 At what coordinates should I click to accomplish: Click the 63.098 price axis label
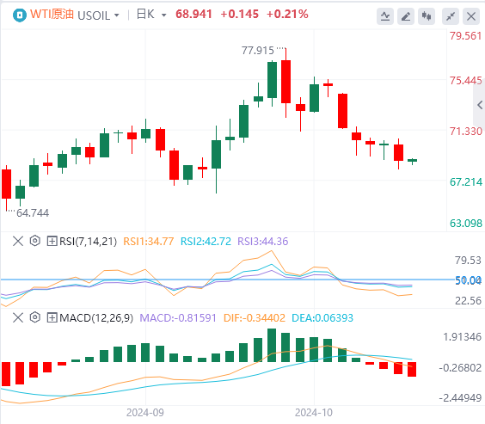tap(465, 224)
